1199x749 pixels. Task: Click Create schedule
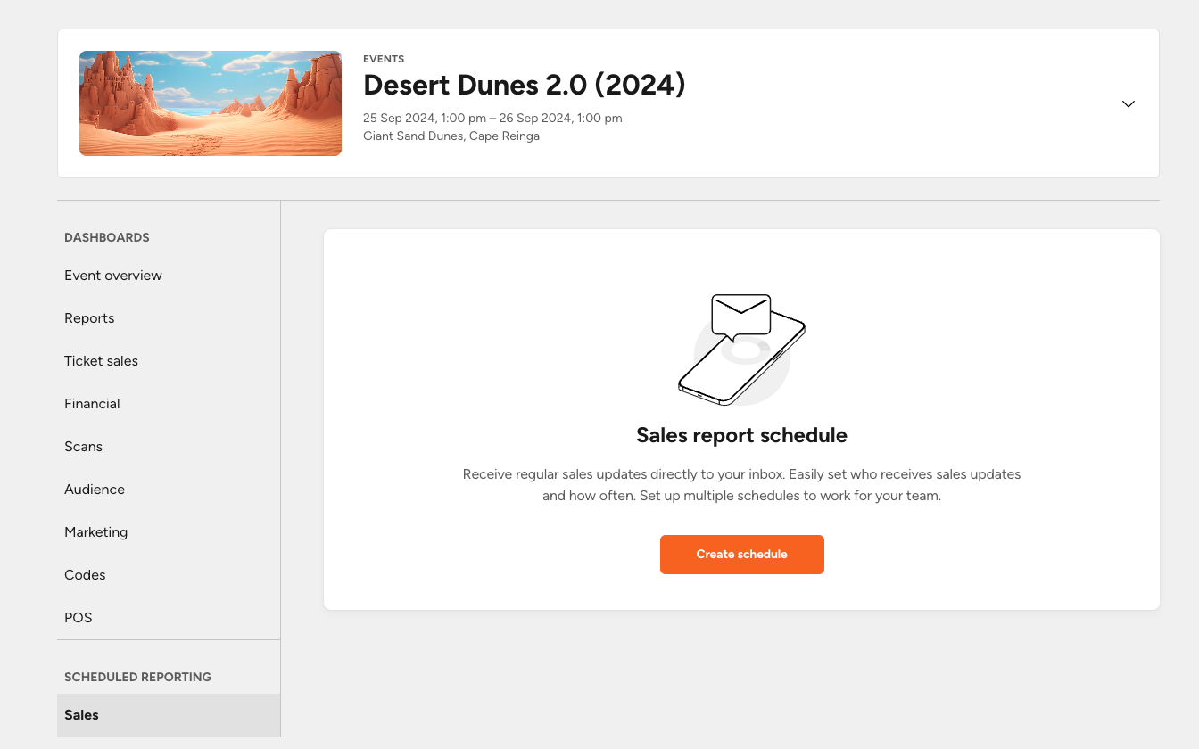741,554
